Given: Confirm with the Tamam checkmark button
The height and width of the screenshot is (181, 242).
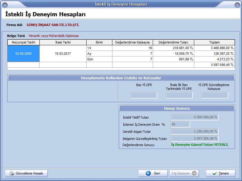Looking at the screenshot, I should coord(221,173).
